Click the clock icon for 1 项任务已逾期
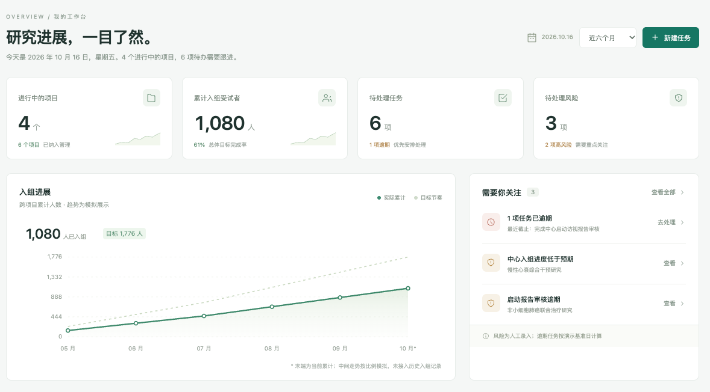This screenshot has width=710, height=392. [x=491, y=222]
